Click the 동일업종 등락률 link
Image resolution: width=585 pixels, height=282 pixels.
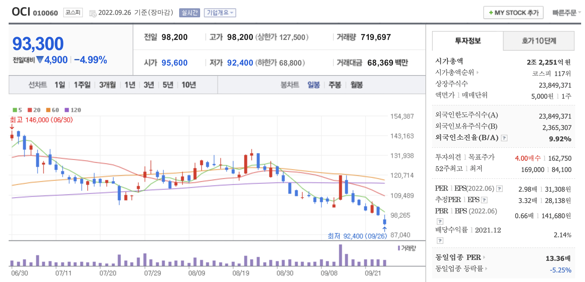459,269
